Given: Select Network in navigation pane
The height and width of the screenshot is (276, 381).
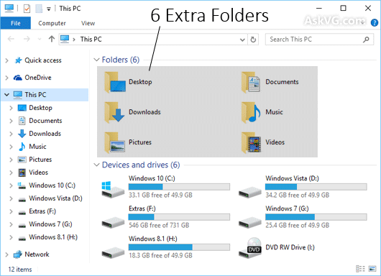Looking at the screenshot, I should coord(37,254).
